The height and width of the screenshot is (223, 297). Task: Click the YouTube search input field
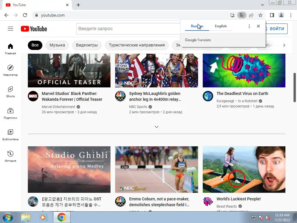click(x=128, y=29)
